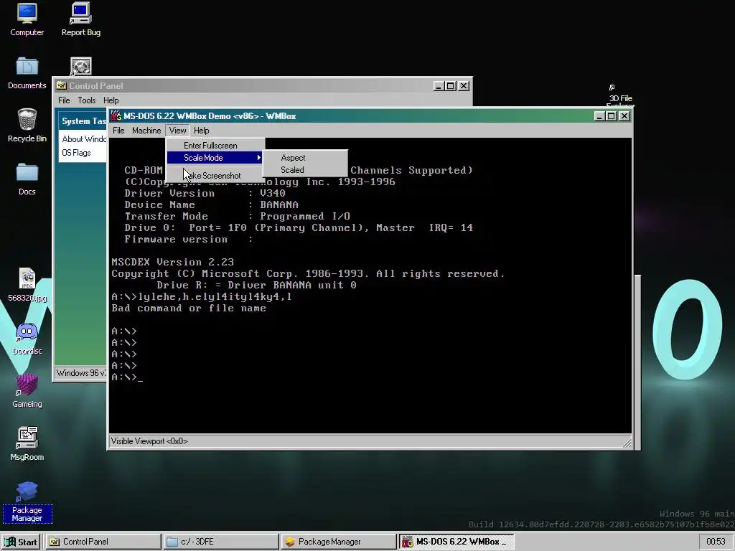Screen dimensions: 735x551
Task: Open the File menu in Control Panel
Action: [64, 100]
